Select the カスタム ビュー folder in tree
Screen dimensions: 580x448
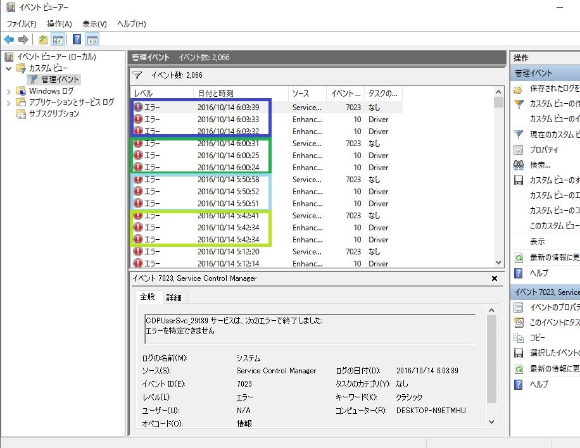point(48,68)
